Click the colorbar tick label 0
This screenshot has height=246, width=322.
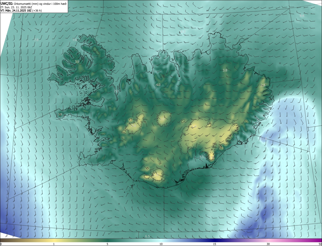coord(1,244)
